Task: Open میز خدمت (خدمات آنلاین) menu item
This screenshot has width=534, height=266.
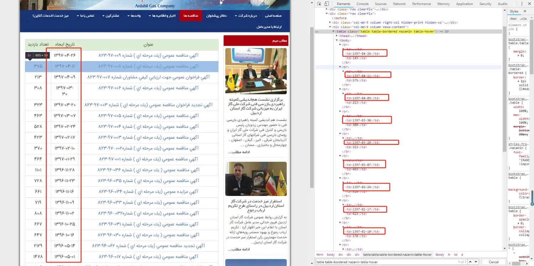Action: pyautogui.click(x=51, y=16)
